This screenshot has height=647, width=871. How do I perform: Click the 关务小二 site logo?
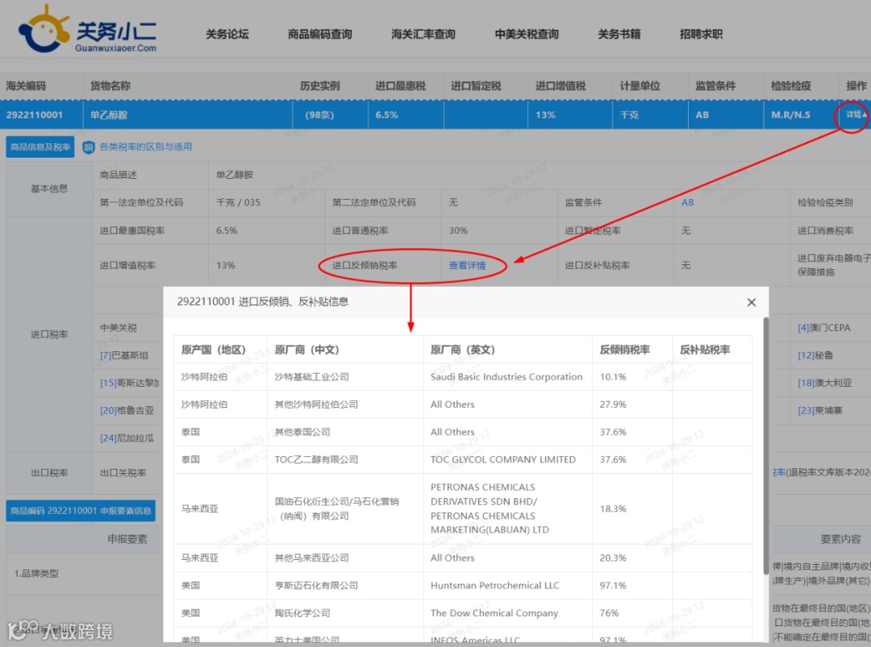(87, 29)
